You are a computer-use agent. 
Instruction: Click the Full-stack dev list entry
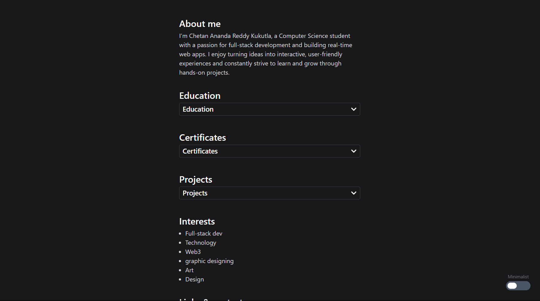pyautogui.click(x=204, y=233)
